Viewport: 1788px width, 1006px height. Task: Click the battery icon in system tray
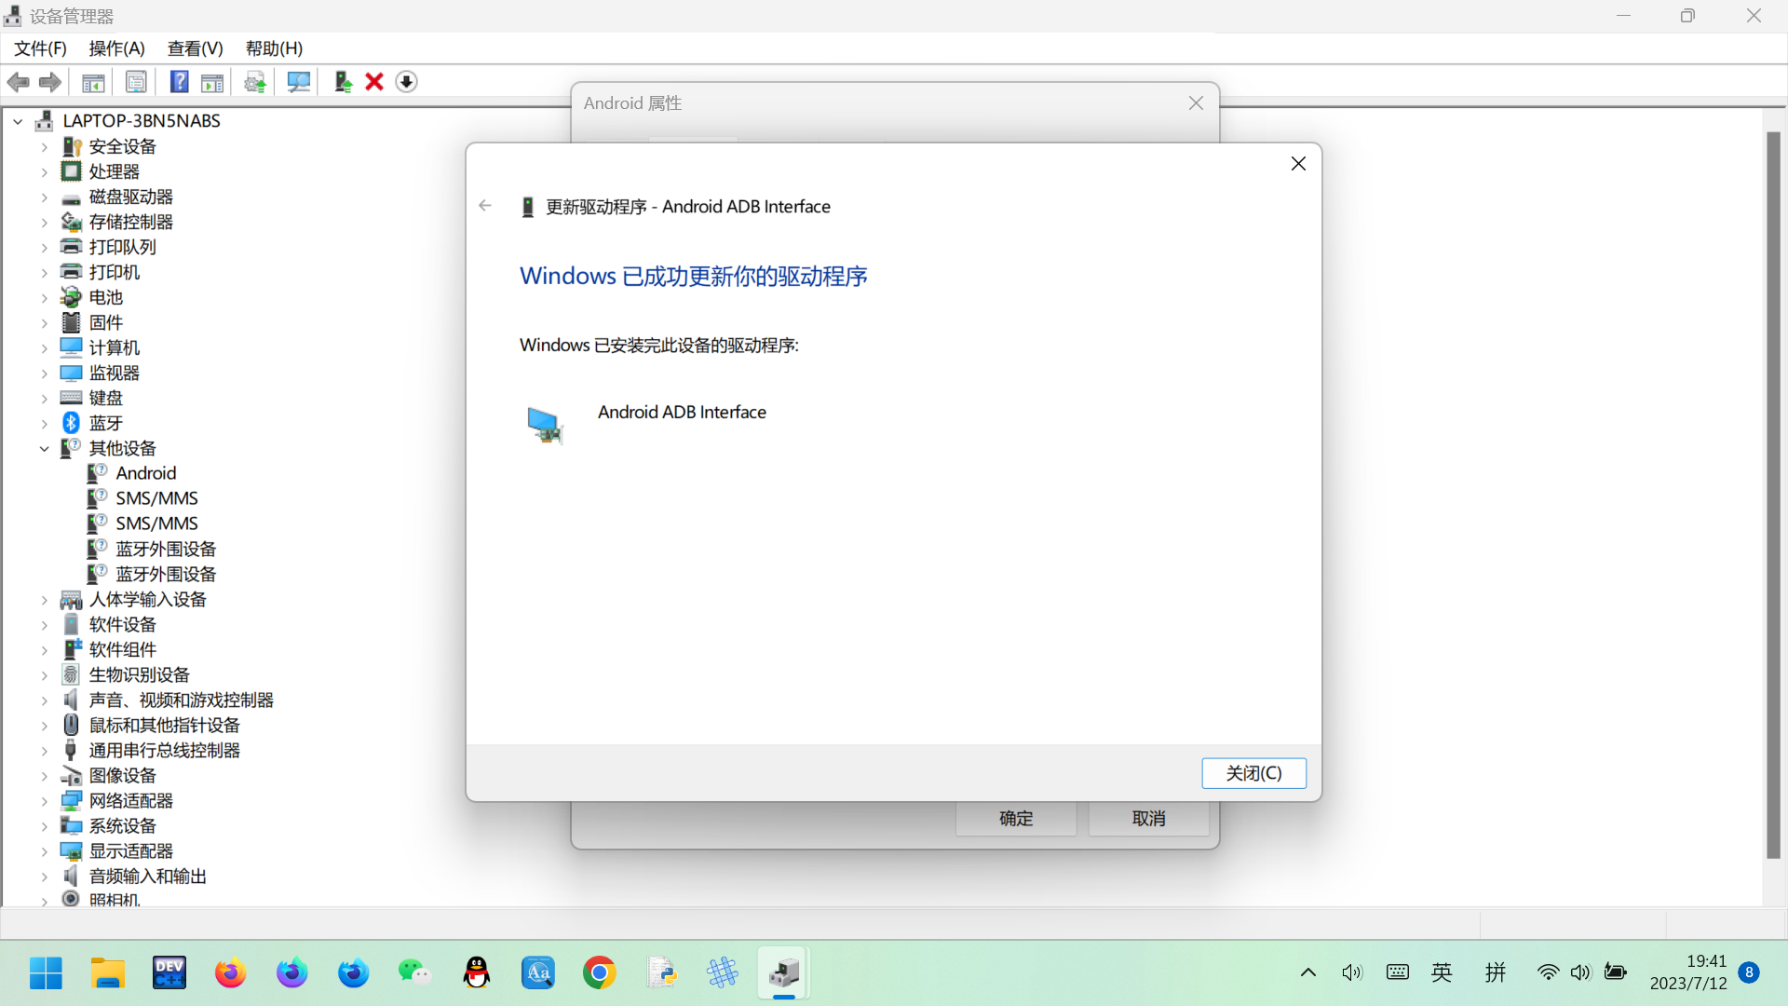[1616, 972]
